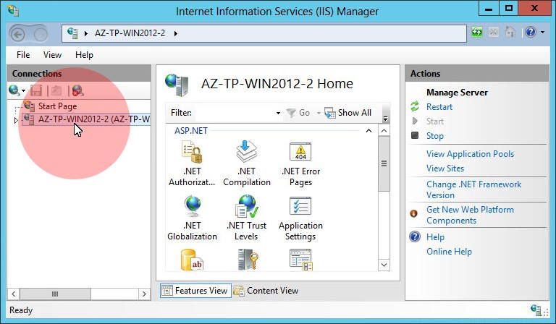Open the .NET Compilation feature
Viewport: 556px width, 324px height.
click(x=246, y=153)
